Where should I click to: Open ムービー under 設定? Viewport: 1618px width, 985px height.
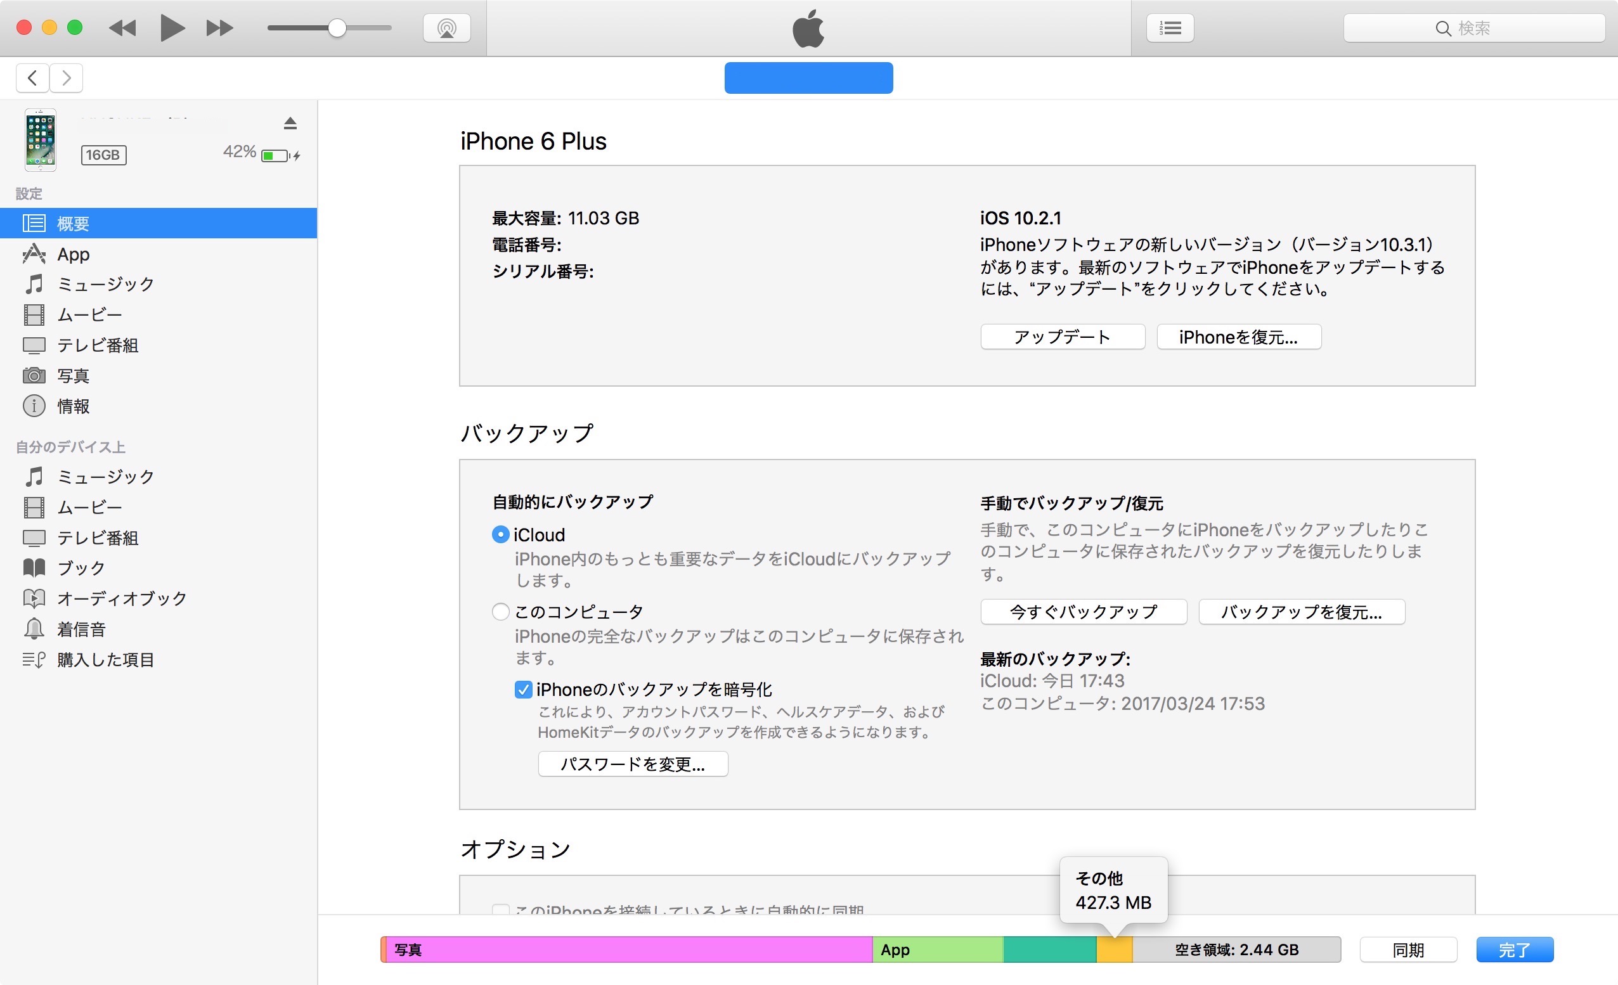[x=159, y=315]
